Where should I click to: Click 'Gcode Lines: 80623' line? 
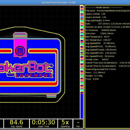click(x=97, y=59)
